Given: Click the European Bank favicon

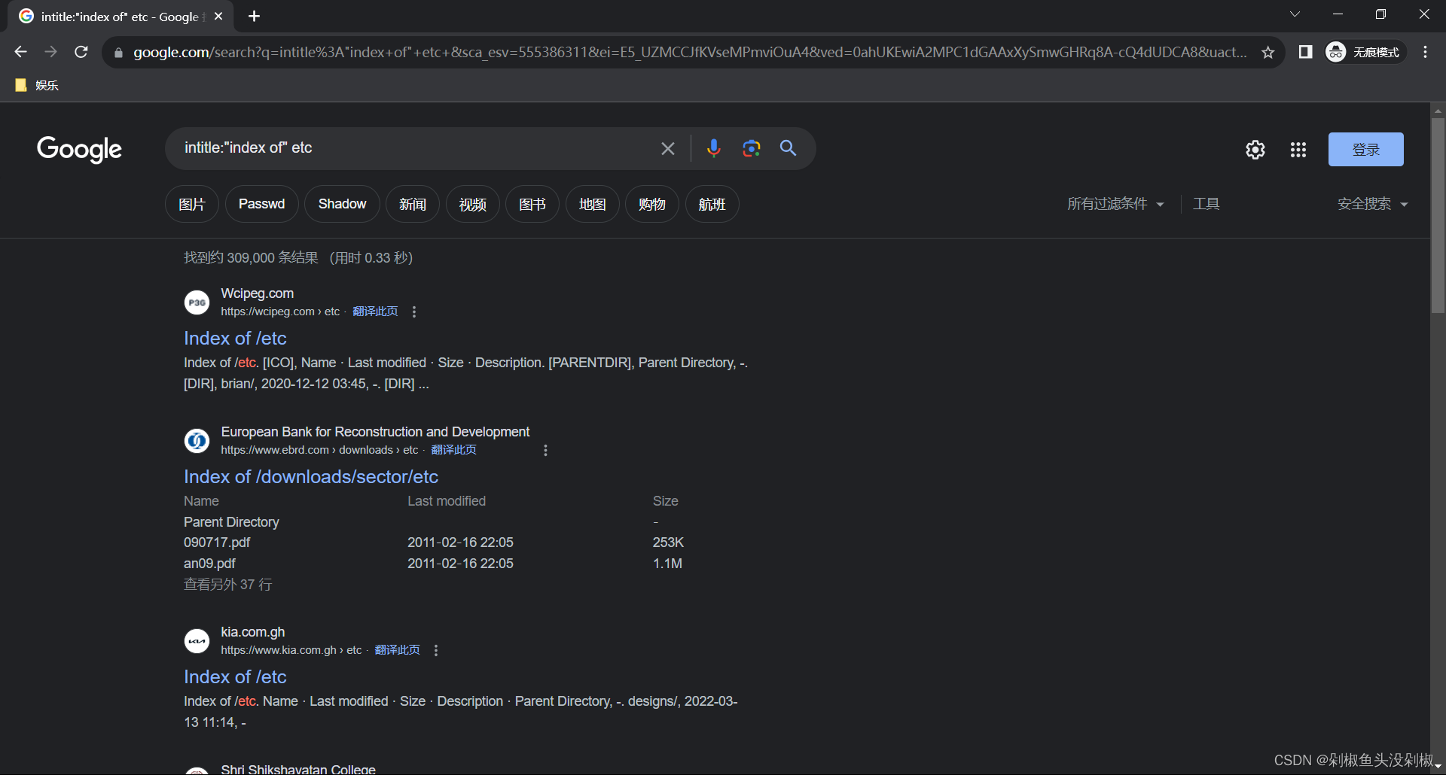Looking at the screenshot, I should pyautogui.click(x=197, y=441).
